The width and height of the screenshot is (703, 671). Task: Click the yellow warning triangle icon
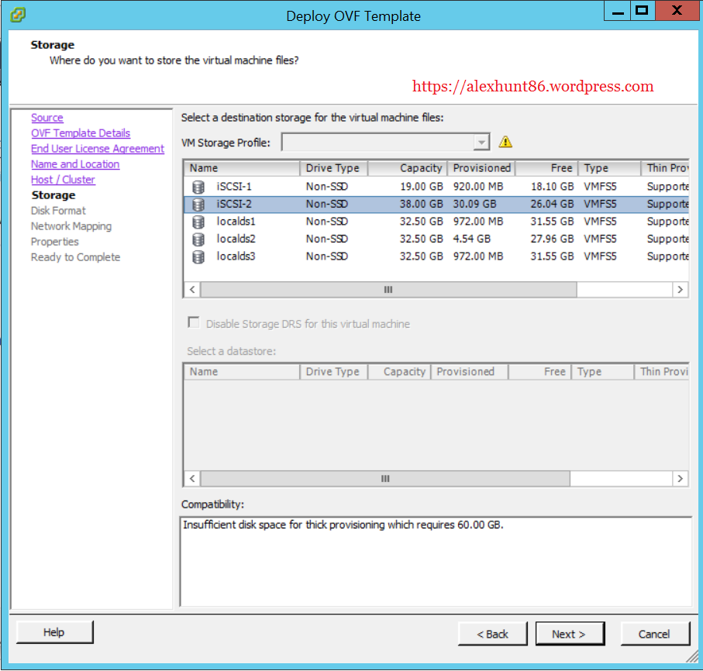505,142
